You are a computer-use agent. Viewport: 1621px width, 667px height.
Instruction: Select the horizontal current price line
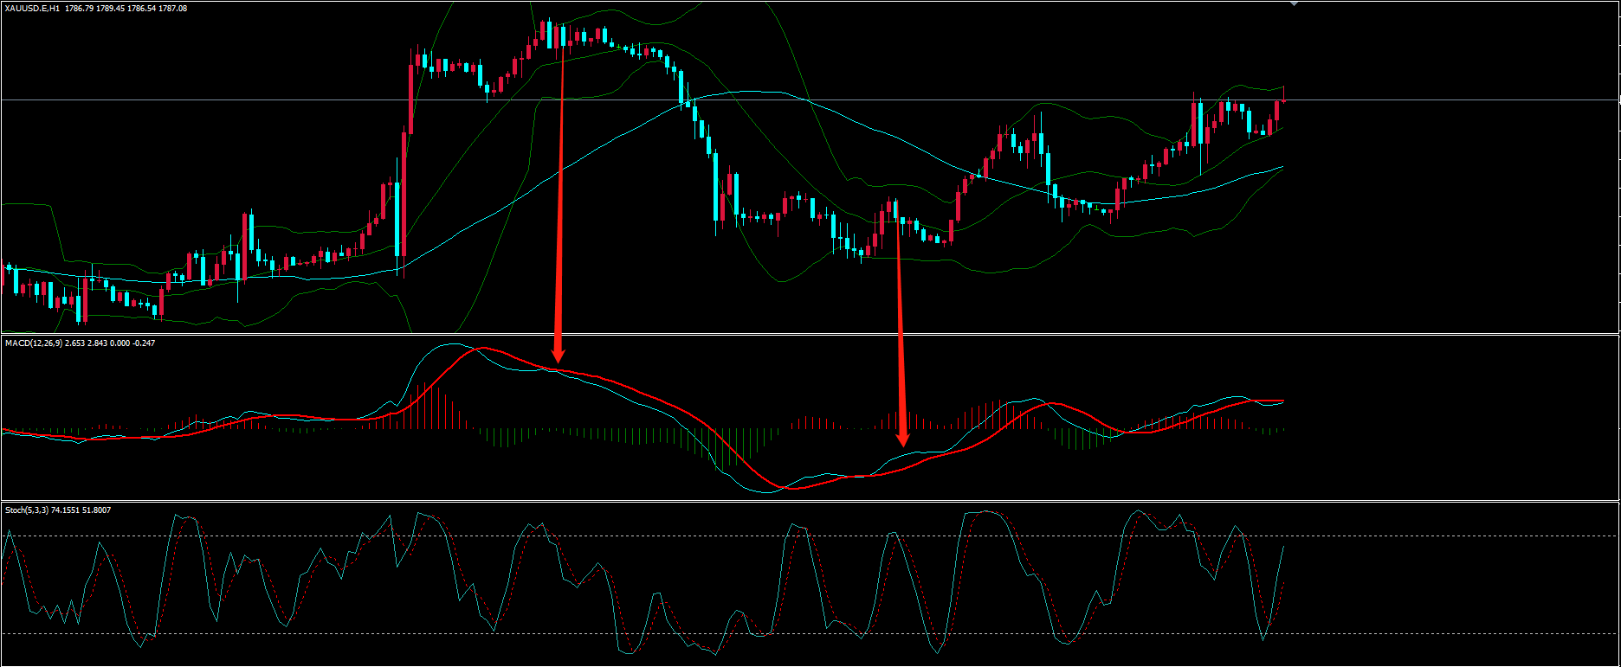click(x=260, y=100)
